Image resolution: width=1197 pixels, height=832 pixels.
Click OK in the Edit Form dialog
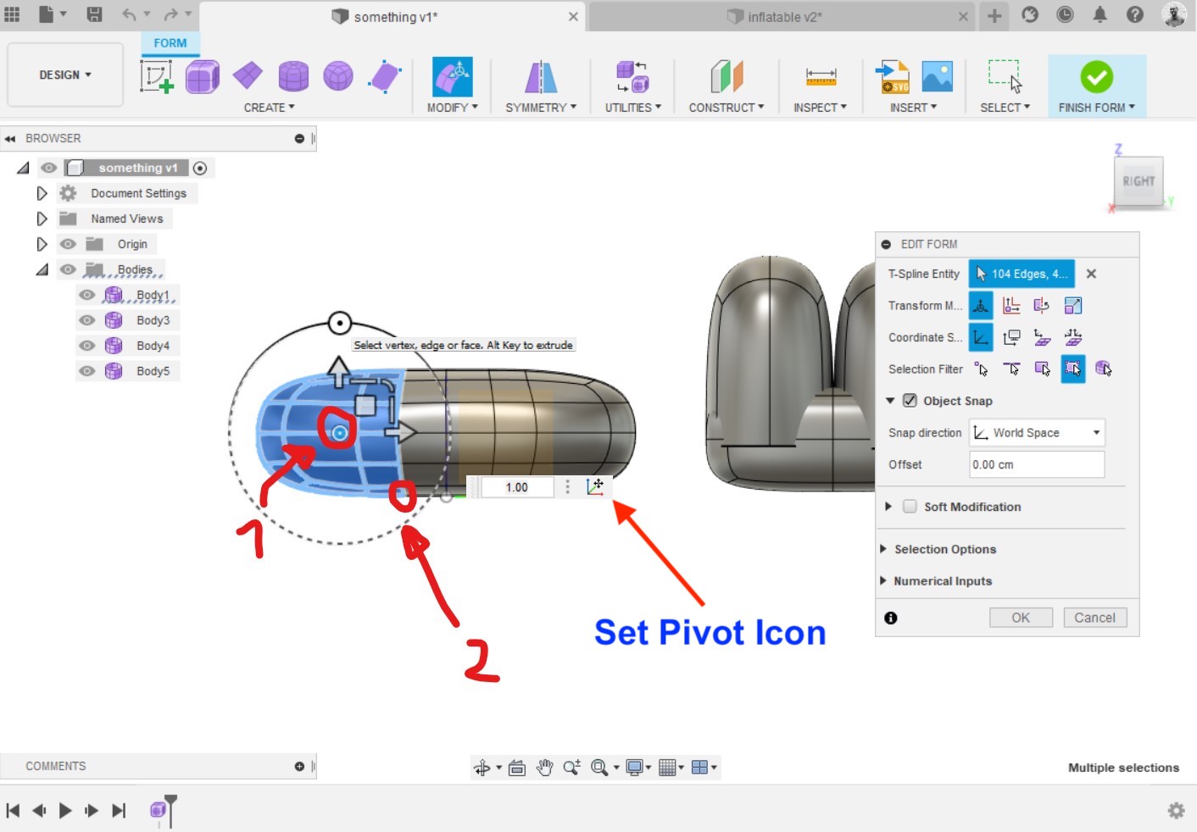point(1021,617)
